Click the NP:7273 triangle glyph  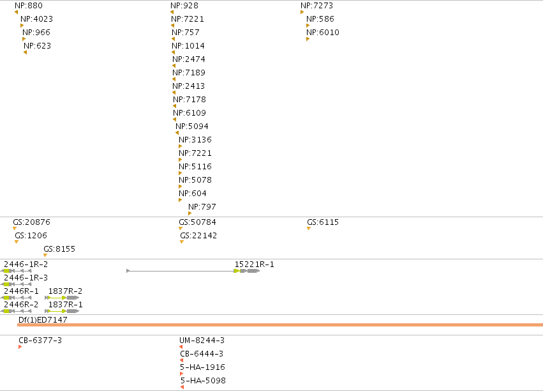coord(302,12)
